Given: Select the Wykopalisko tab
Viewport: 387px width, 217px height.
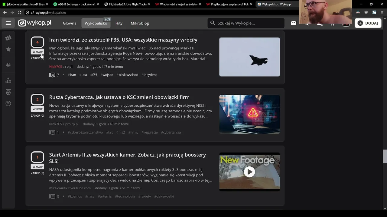Looking at the screenshot, I should coord(96,23).
